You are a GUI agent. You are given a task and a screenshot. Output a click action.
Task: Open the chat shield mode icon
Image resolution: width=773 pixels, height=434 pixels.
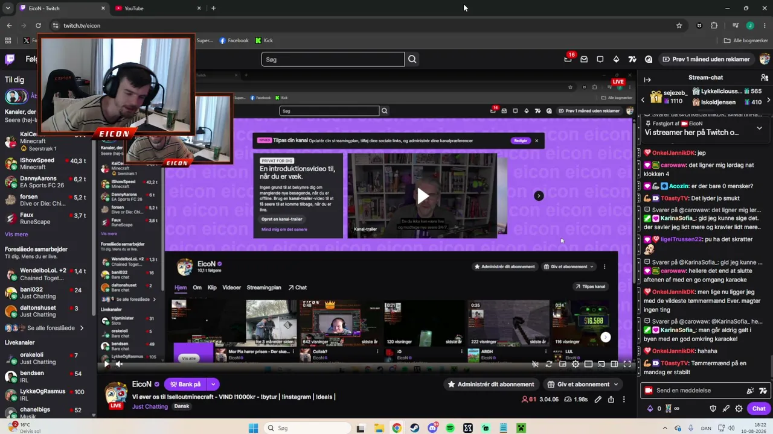[713, 409]
